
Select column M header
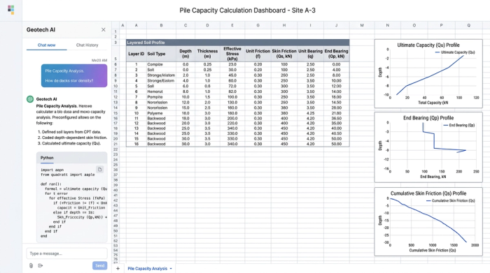362,25
